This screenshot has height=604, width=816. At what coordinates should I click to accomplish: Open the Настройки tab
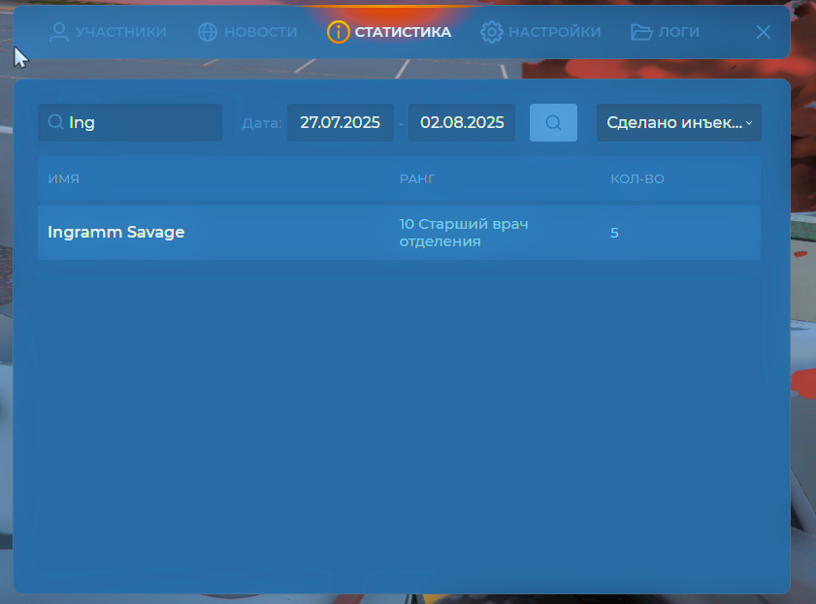pyautogui.click(x=540, y=32)
